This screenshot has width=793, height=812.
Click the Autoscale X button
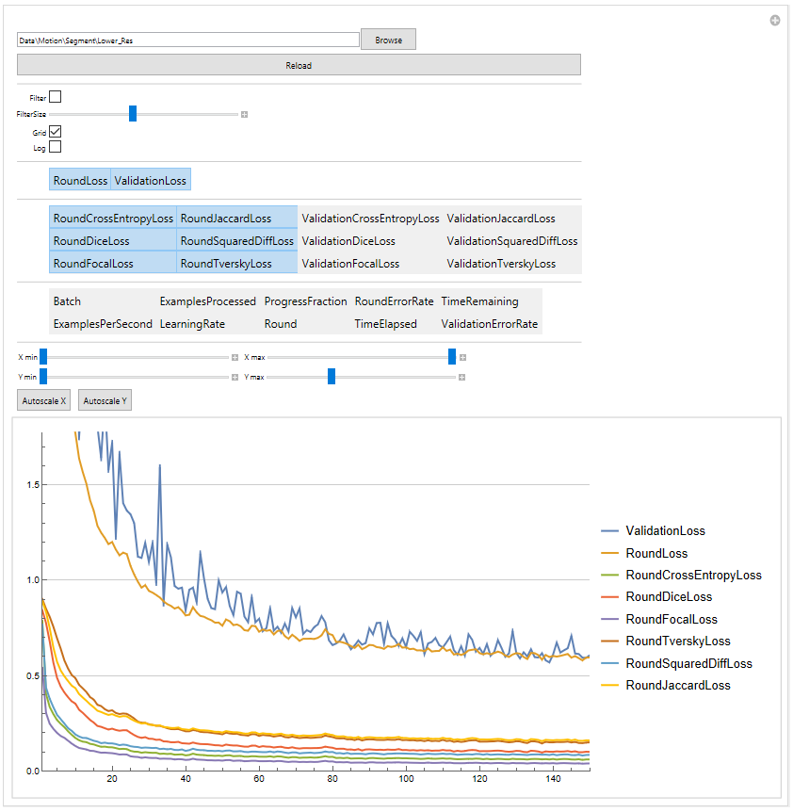click(44, 400)
